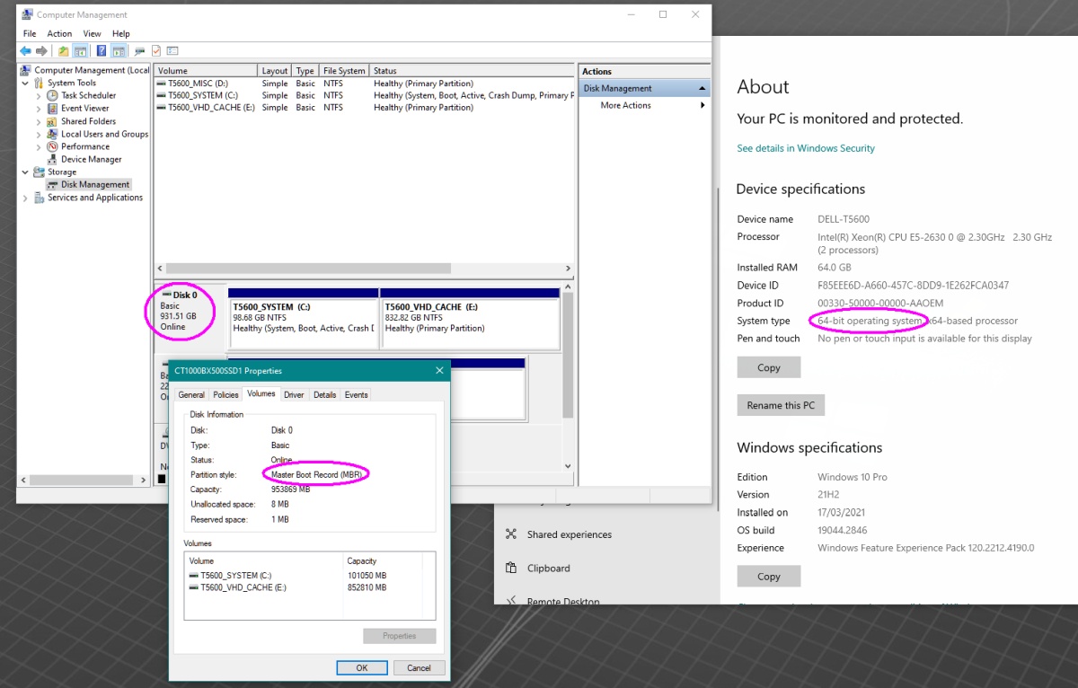The image size is (1078, 688).
Task: Select Shared Folders in the console tree
Action: coord(88,121)
